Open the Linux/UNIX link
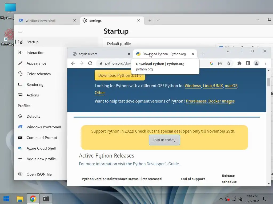This screenshot has height=204, width=273. click(213, 86)
